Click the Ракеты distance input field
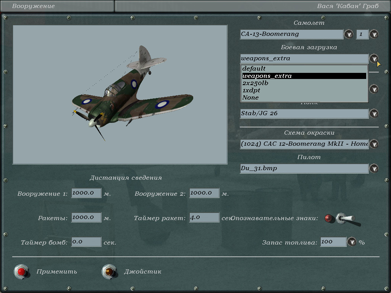Screen dimensions: 391x293 [86, 217]
